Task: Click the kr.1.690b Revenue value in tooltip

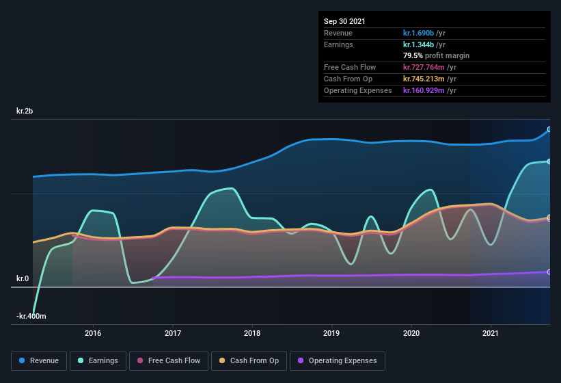Action: [x=418, y=33]
